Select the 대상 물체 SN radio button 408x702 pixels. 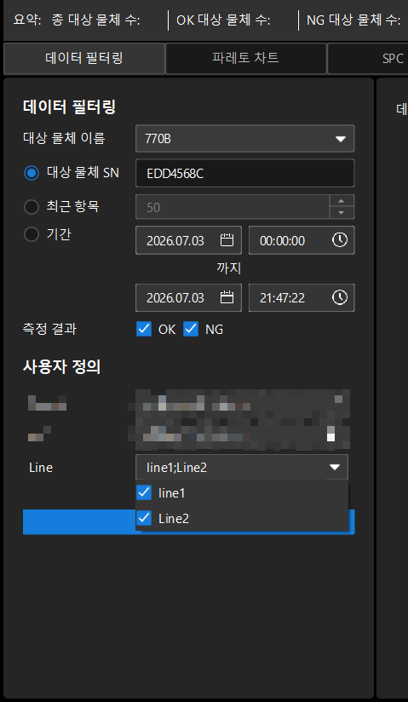point(32,173)
